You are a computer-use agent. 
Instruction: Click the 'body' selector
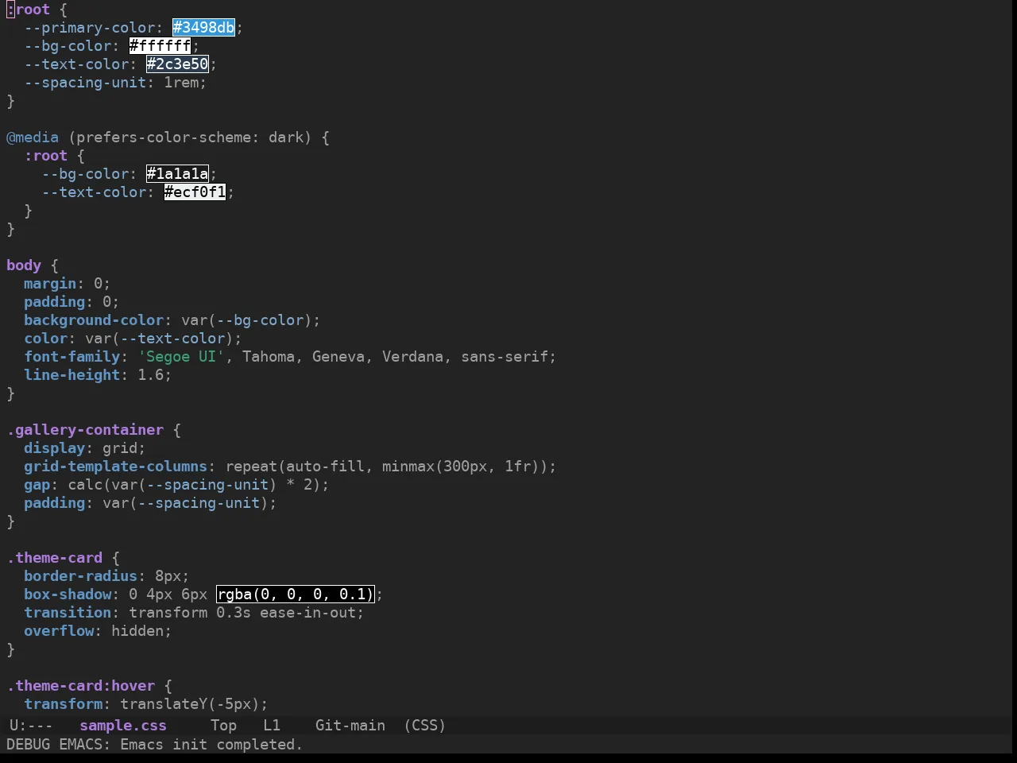coord(24,265)
